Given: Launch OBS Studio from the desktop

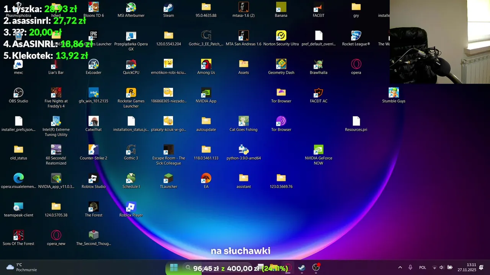Looking at the screenshot, I should pyautogui.click(x=18, y=95).
